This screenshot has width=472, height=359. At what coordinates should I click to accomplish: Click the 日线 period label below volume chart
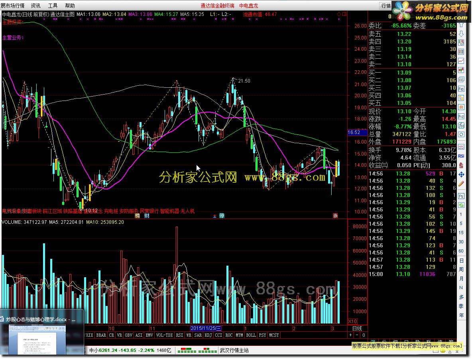tap(357, 328)
